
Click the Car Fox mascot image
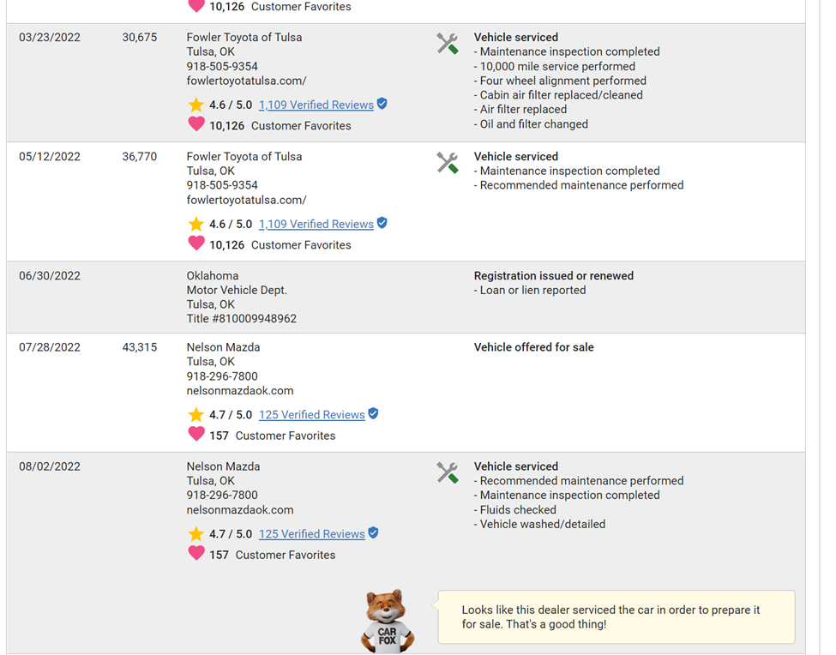pyautogui.click(x=388, y=621)
